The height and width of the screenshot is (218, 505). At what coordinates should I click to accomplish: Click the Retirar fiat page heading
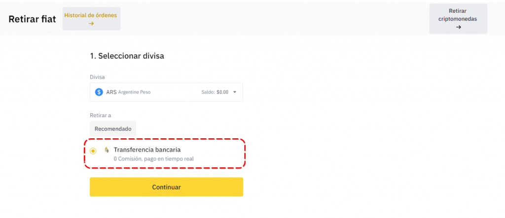(x=32, y=19)
